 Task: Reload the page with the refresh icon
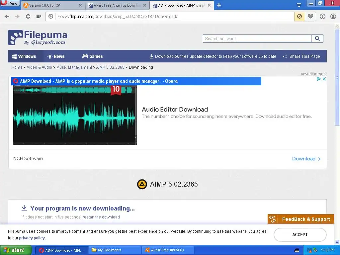coord(28,16)
